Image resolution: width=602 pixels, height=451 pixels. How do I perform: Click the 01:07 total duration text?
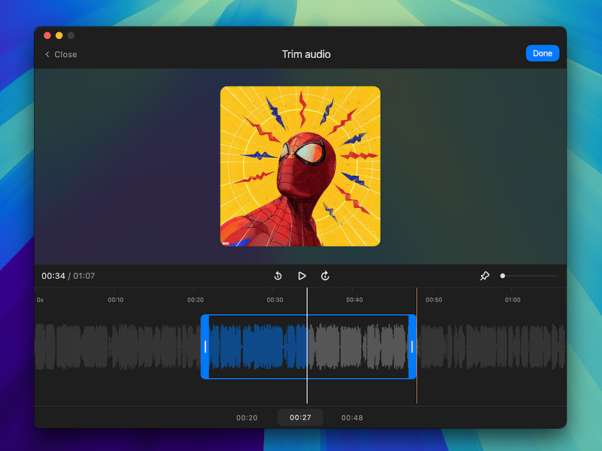(84, 276)
